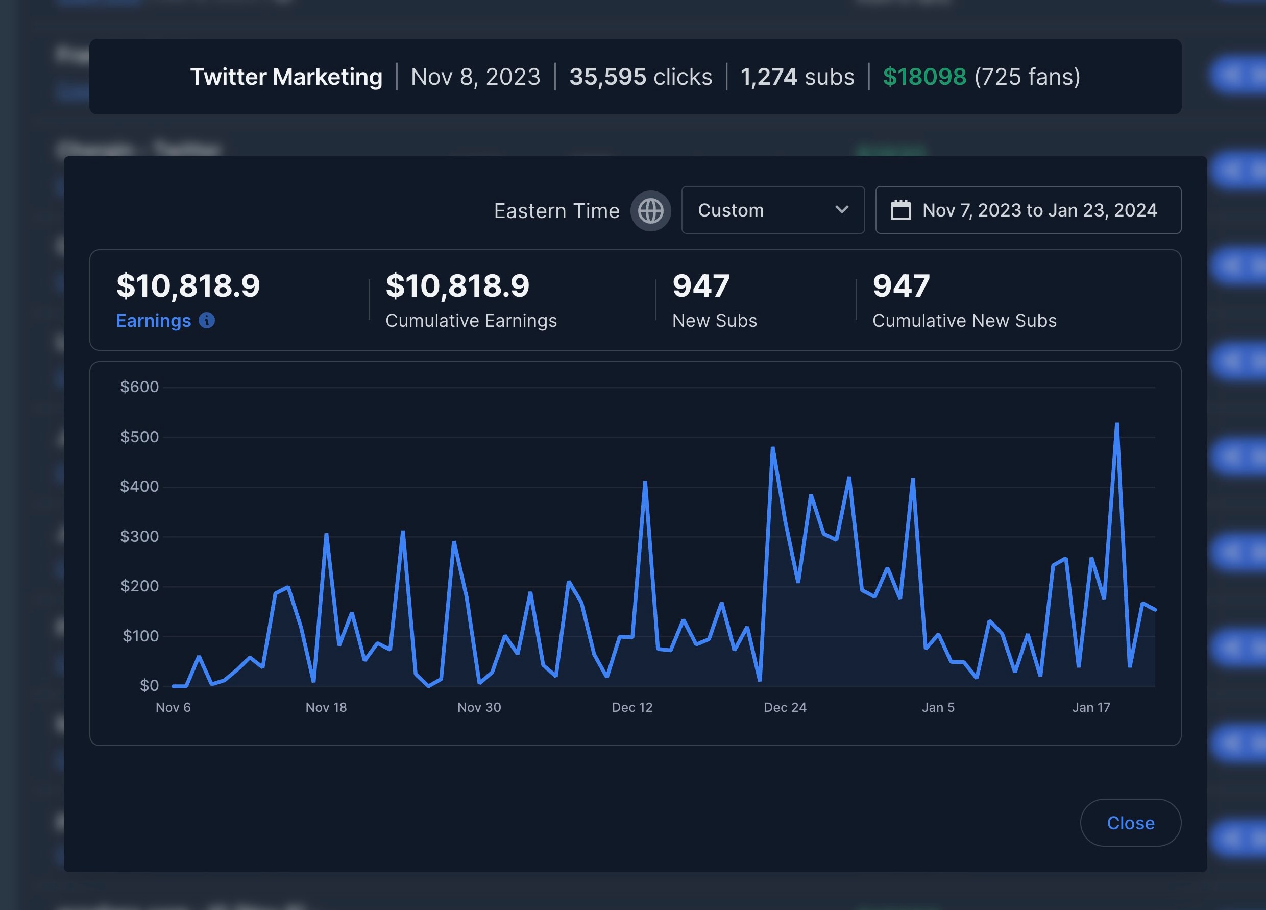Close the earnings dialog

click(x=1130, y=822)
